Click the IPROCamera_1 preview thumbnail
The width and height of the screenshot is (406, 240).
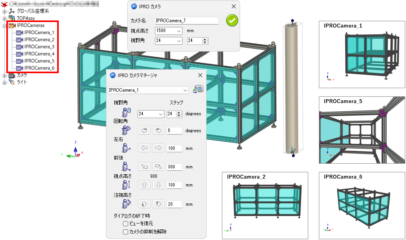pos(362,55)
